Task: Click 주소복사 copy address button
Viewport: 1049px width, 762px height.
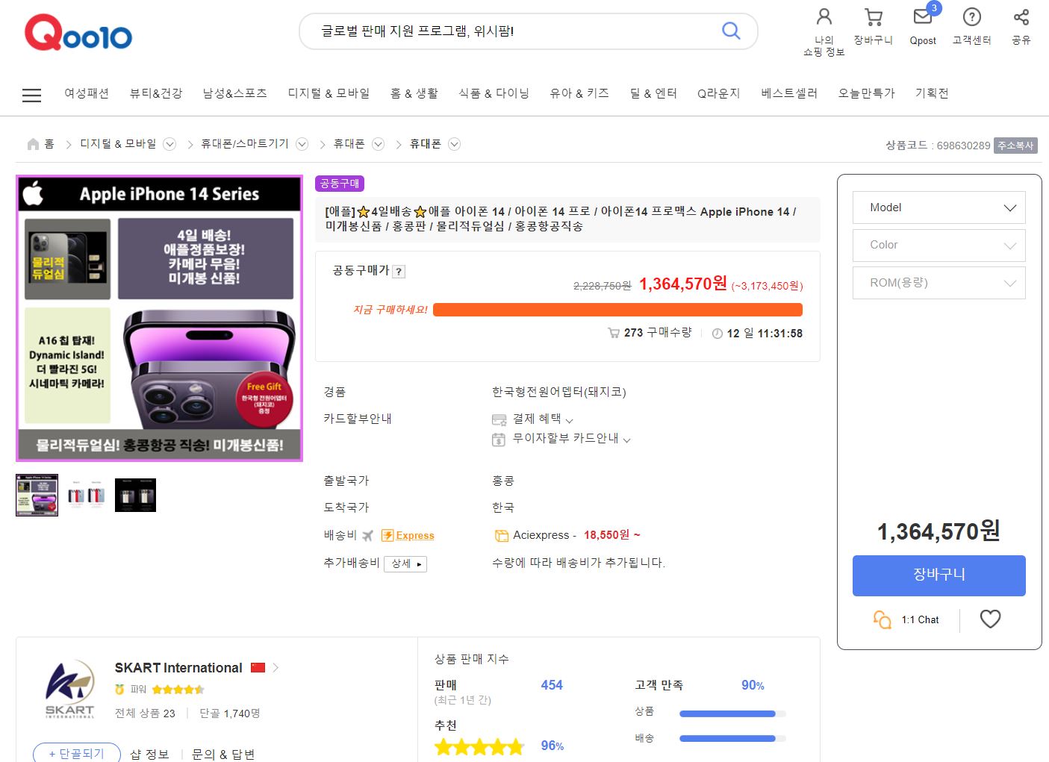Action: [x=1015, y=146]
